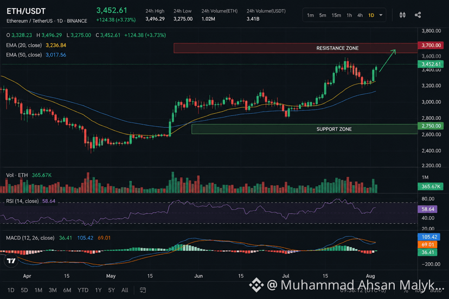The image size is (449, 299).
Task: Set date range to 3M
Action: [53, 290]
